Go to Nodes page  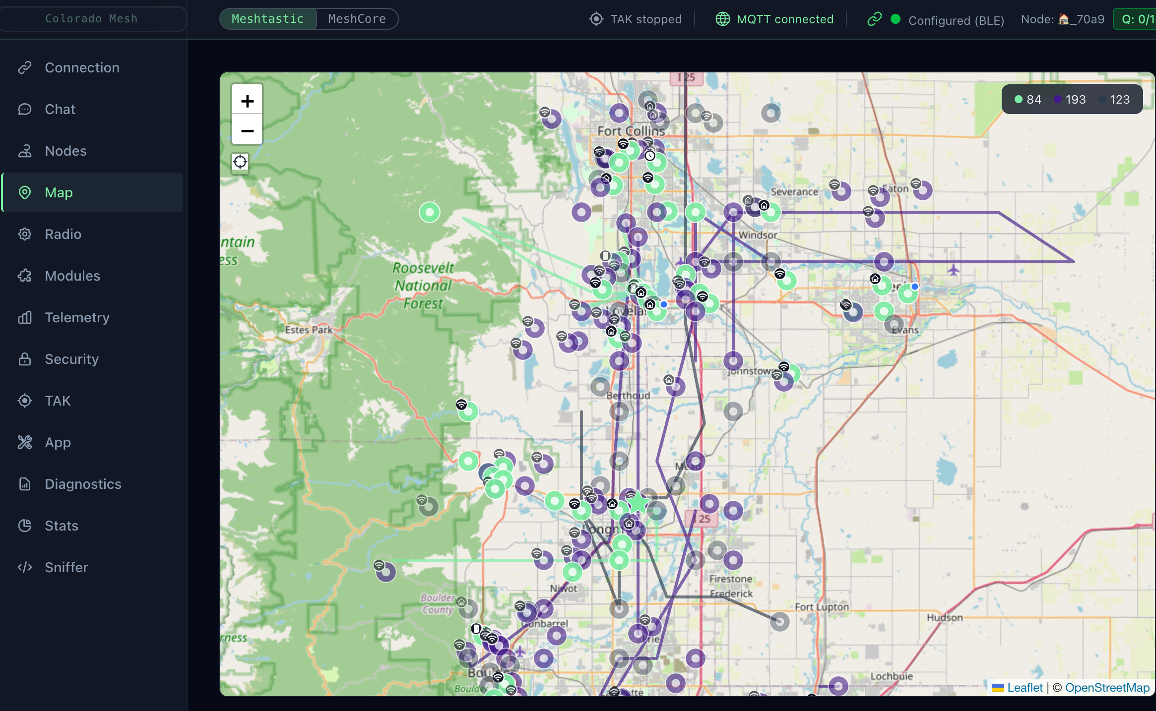coord(92,151)
